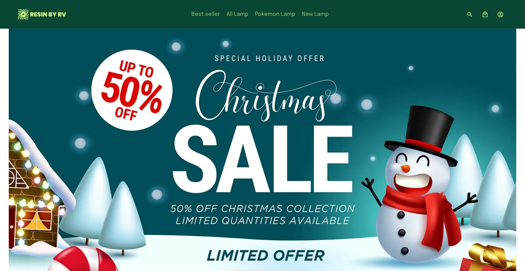Viewport: 525px width, 271px height.
Task: Go to the Best seller page
Action: [x=205, y=14]
